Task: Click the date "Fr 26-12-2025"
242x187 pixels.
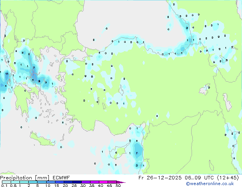Action: (160, 178)
